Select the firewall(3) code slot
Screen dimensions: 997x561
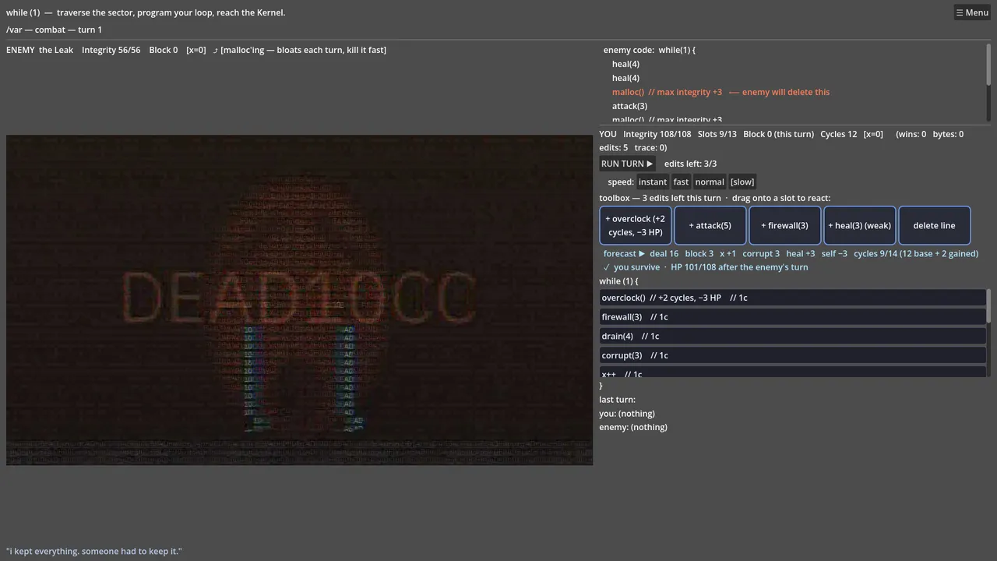(793, 317)
